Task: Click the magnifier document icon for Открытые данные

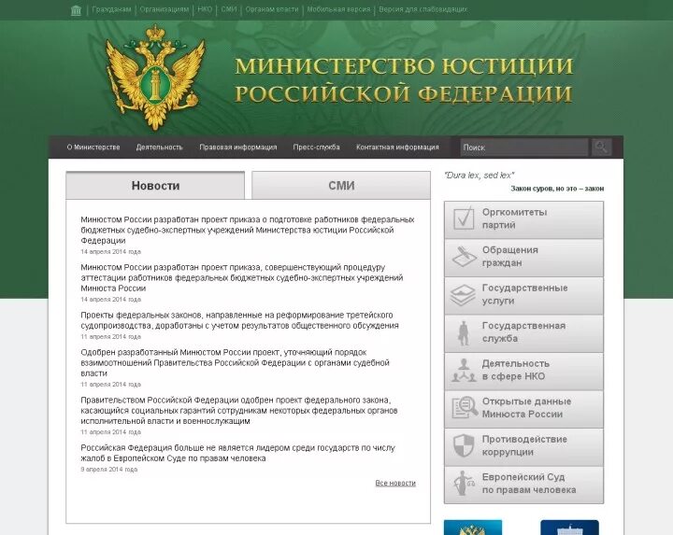Action: (465, 408)
